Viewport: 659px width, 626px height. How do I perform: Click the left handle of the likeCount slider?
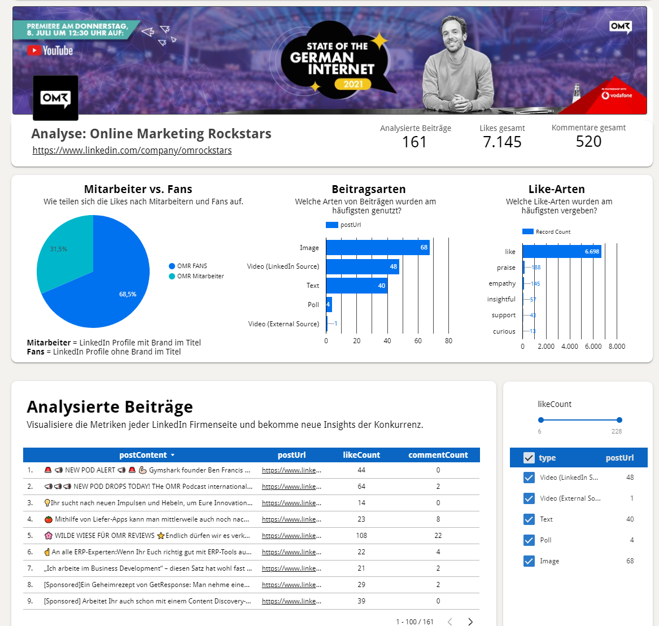click(541, 419)
